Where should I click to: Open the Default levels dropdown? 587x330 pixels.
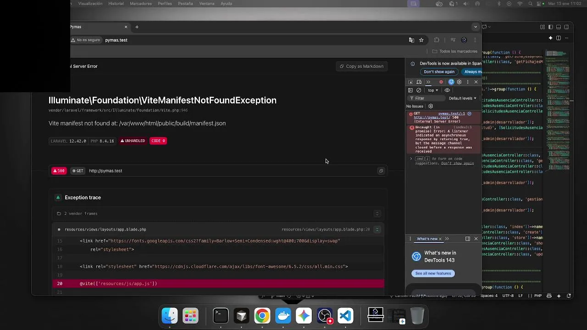click(x=462, y=98)
